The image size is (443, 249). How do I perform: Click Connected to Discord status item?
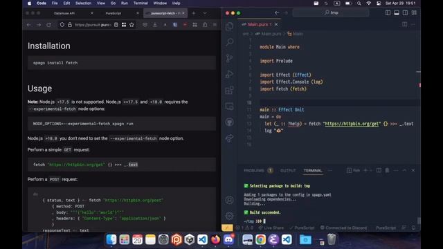coord(343,228)
